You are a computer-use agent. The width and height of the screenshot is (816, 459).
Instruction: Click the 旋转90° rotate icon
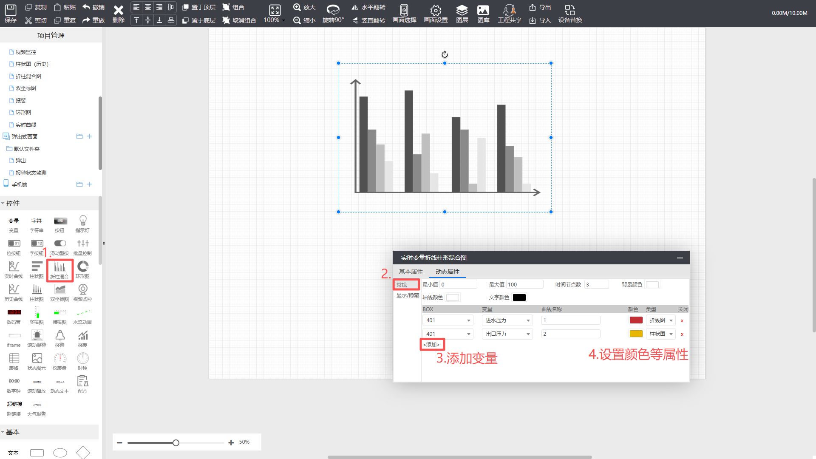point(333,10)
